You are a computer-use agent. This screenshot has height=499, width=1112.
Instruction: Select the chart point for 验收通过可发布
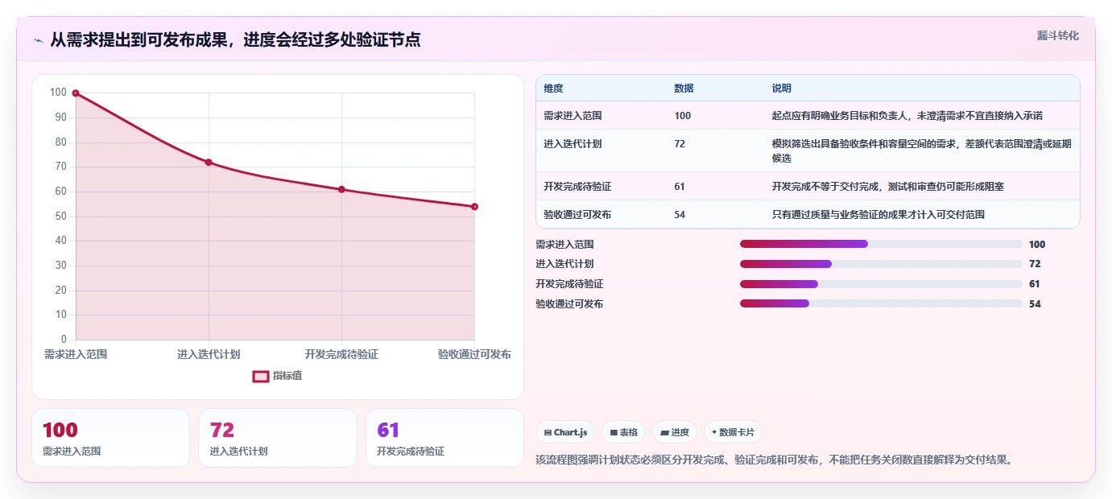tap(474, 207)
